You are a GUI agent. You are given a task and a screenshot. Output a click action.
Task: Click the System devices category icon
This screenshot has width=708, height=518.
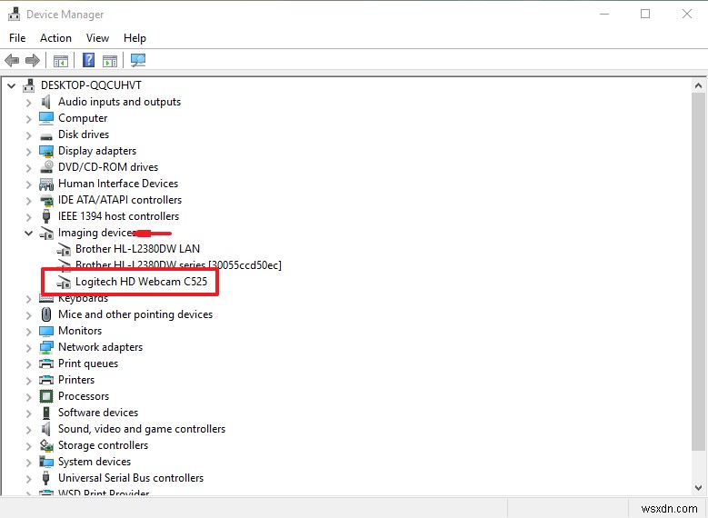pos(46,462)
